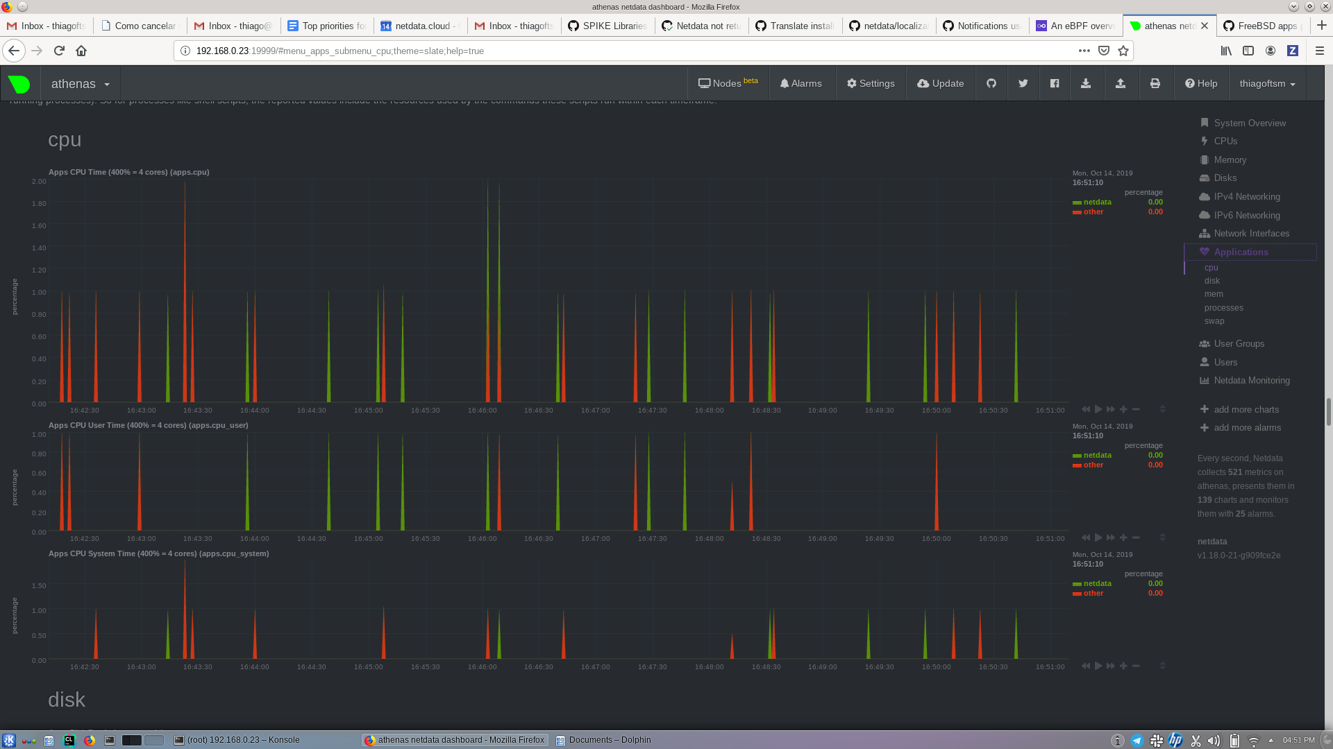Click the Help button

click(1201, 83)
